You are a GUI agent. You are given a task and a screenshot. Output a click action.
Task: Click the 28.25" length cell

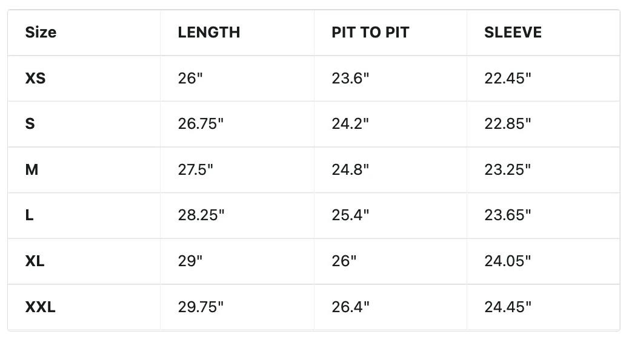[x=201, y=215]
